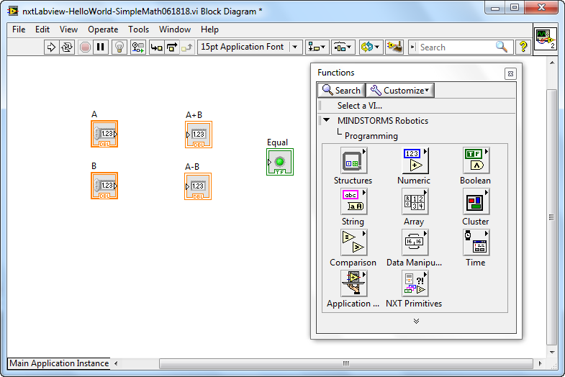565x377 pixels.
Task: Expand palette with double chevron arrow
Action: (416, 321)
